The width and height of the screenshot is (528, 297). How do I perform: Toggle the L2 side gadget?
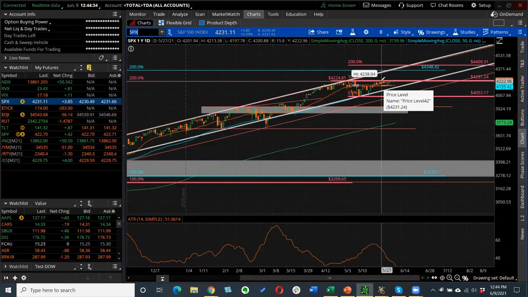(522, 218)
